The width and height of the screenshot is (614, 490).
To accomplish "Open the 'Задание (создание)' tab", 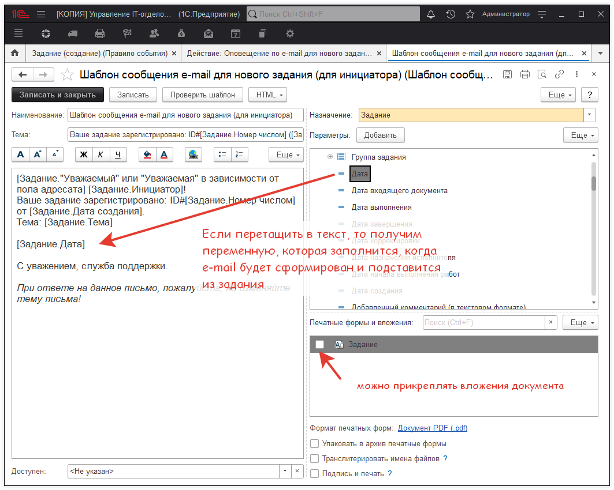I will [x=98, y=52].
